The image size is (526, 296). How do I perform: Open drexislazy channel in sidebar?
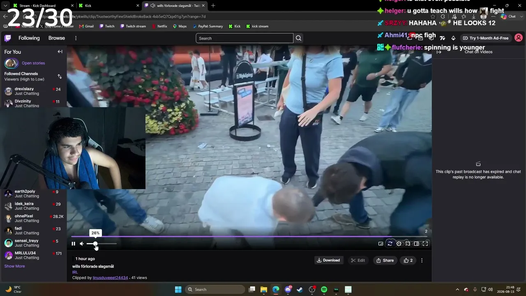[x=33, y=91]
